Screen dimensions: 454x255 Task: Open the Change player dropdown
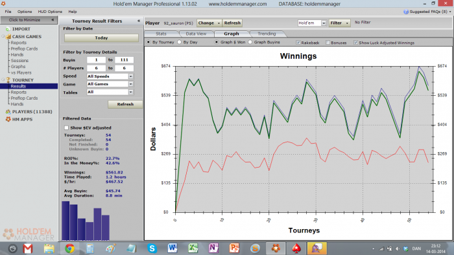click(209, 23)
